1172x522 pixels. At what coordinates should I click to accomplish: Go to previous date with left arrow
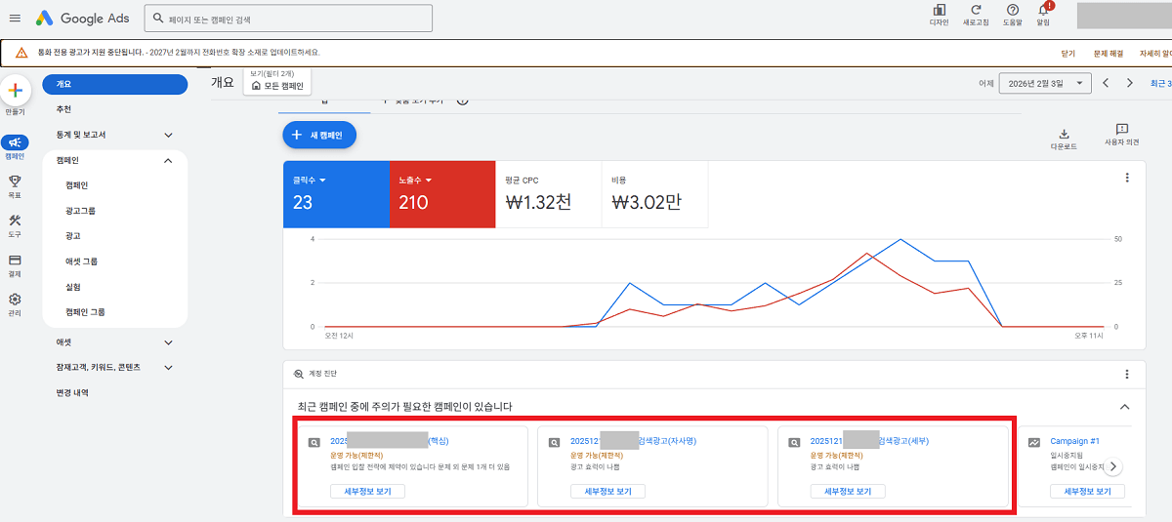1106,83
